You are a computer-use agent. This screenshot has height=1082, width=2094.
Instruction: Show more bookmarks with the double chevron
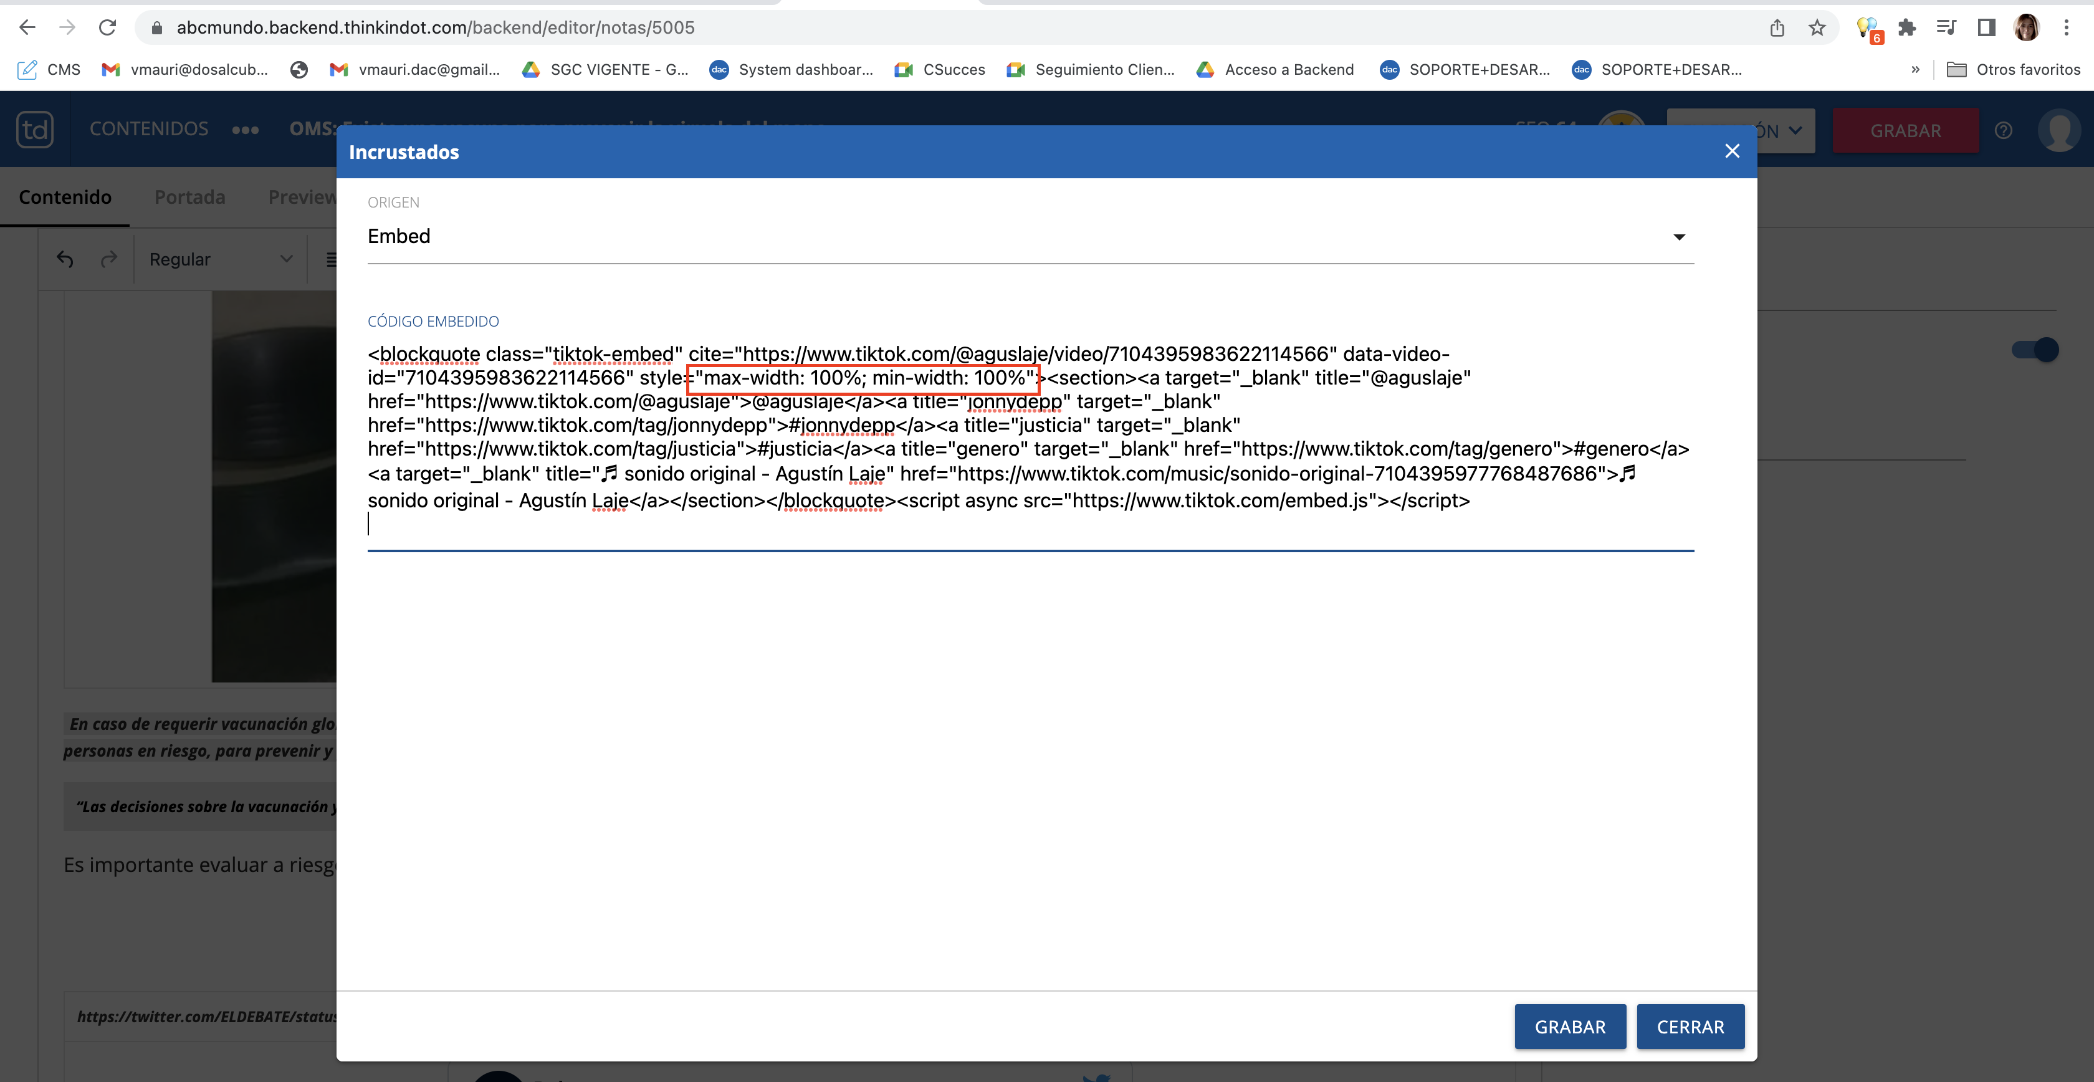click(x=1915, y=70)
